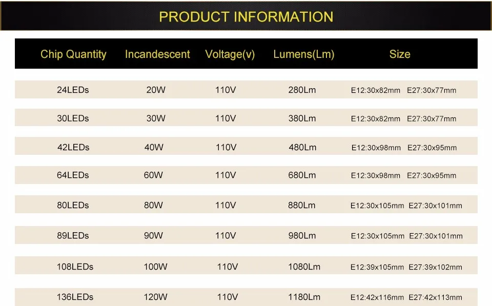Viewport: 492px width, 306px height.
Task: Select the E27:30x95mm size in 42LEDs row
Action: pos(432,148)
